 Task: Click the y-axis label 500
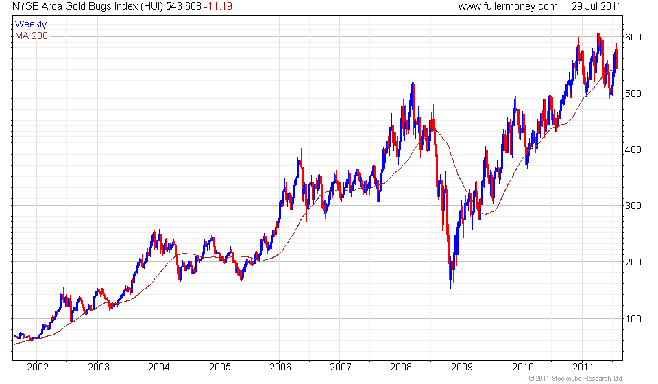[x=633, y=93]
